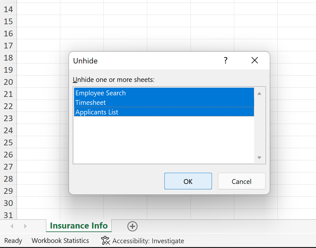
Task: Click the scrollbar up arrow in the dialog
Action: (259, 93)
